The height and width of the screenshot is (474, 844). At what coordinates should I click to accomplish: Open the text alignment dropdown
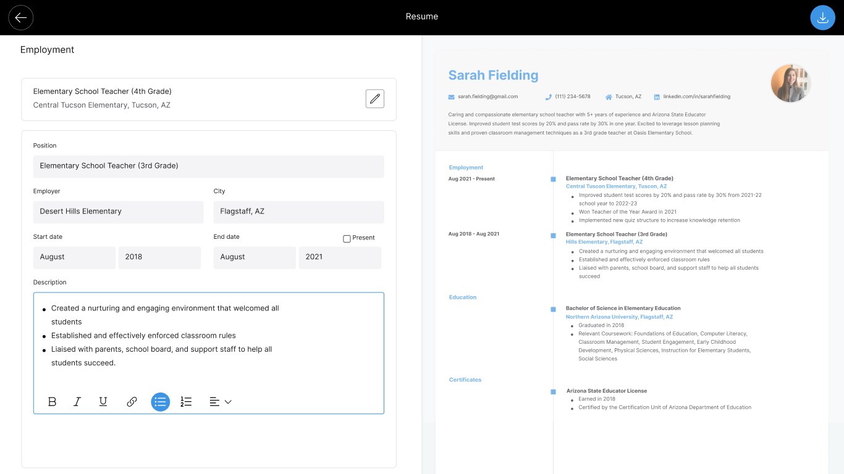click(x=221, y=402)
